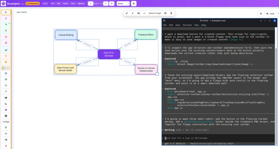
Task: Open the File menu in DrawSplat header
Action: click(x=53, y=4)
